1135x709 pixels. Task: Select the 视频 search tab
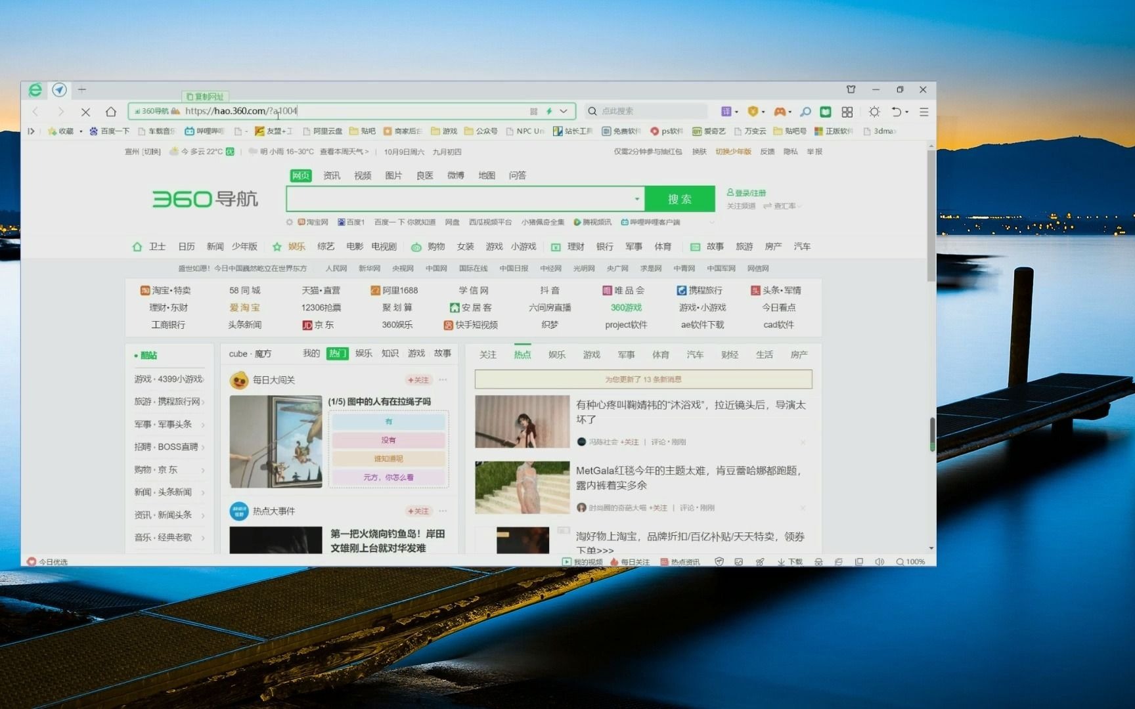pyautogui.click(x=363, y=175)
